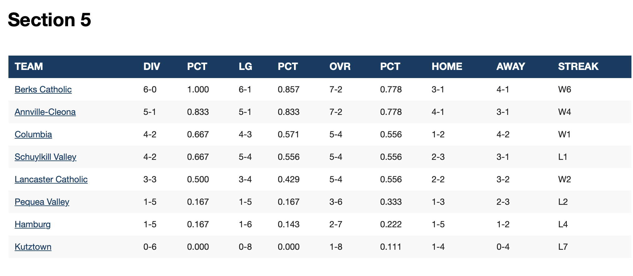
Task: Click the DIV column header
Action: coord(152,67)
